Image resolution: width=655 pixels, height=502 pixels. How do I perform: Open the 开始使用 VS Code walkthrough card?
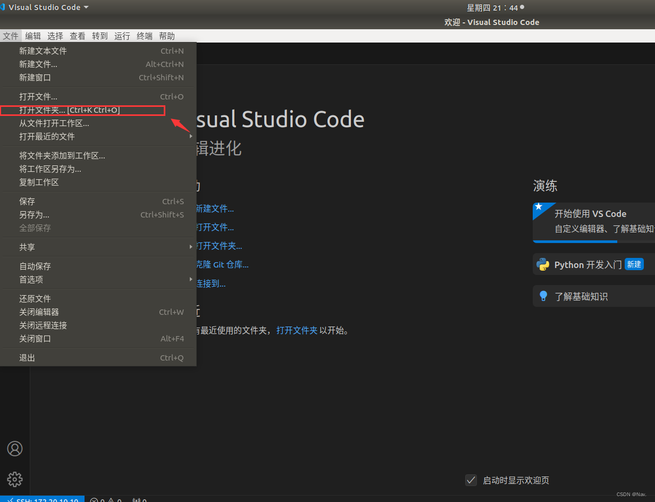(594, 222)
